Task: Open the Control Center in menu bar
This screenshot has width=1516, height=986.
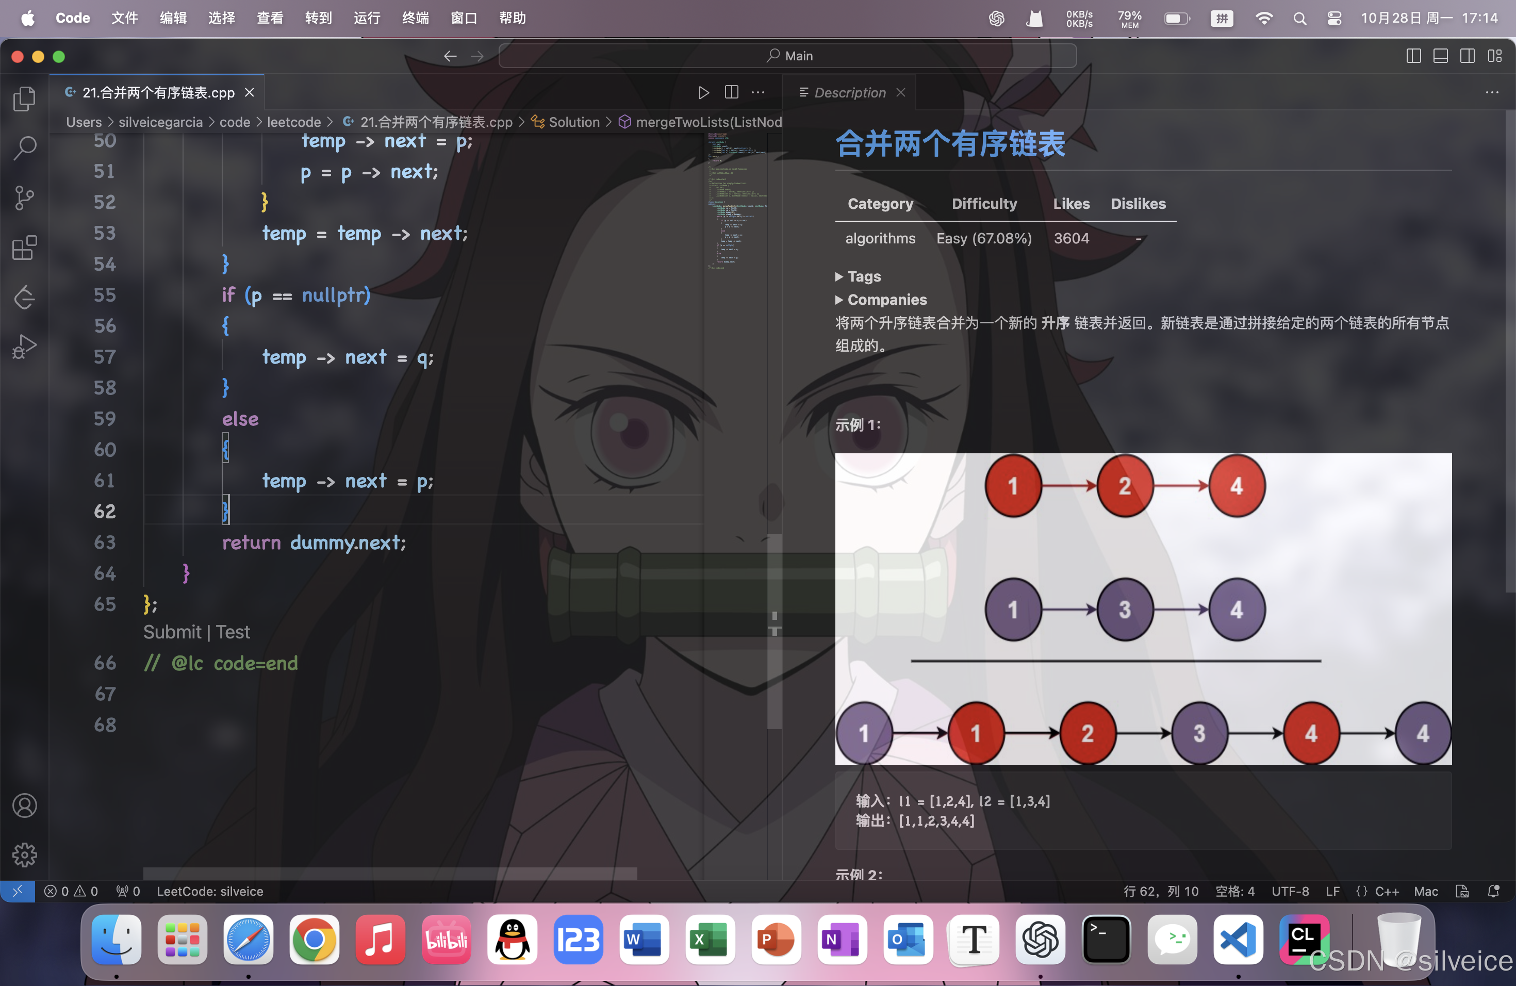Action: 1334,19
